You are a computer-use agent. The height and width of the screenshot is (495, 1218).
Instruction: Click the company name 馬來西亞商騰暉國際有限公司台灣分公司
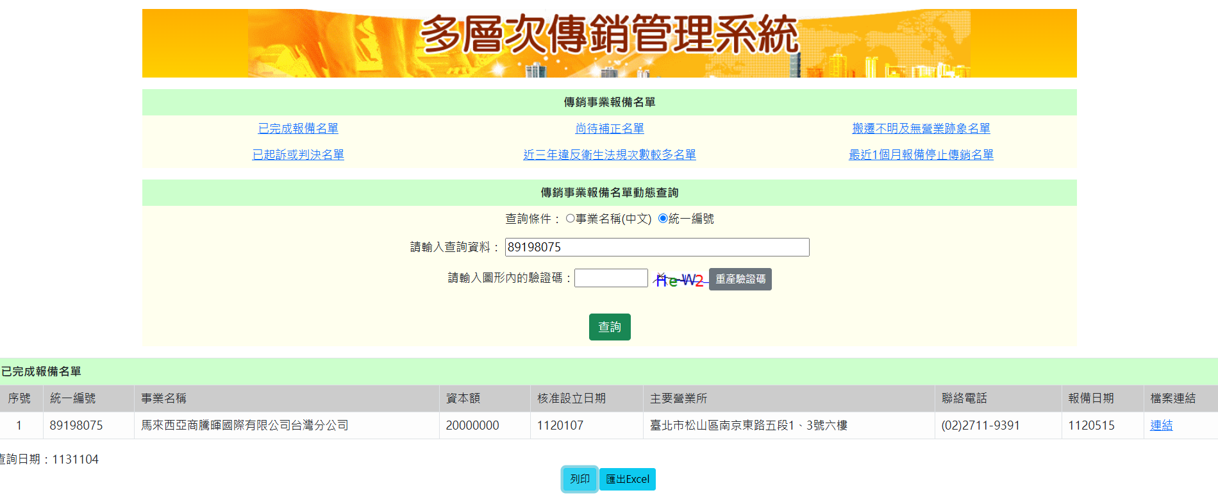[245, 425]
